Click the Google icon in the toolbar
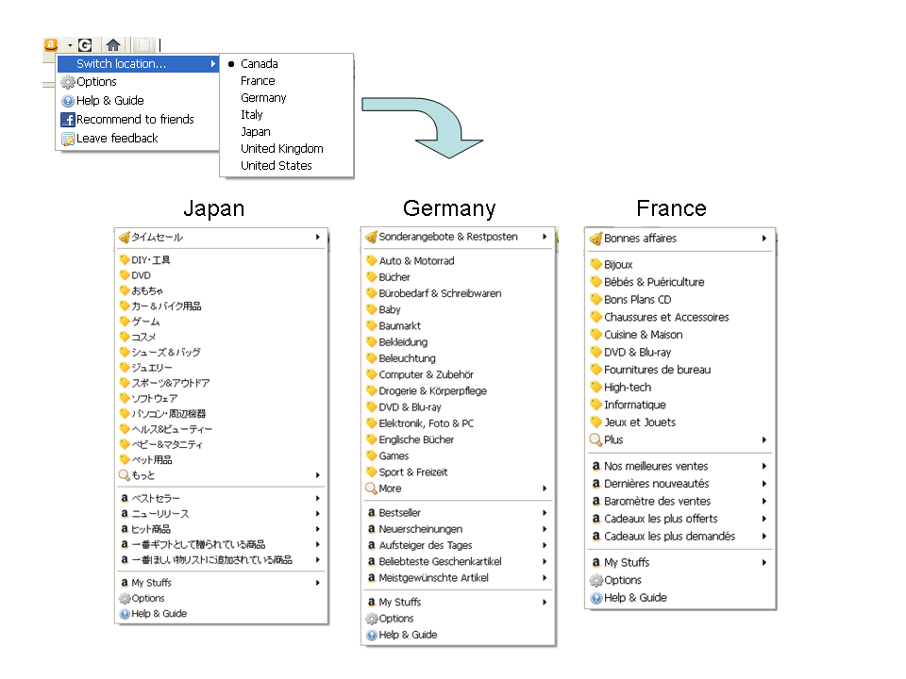The width and height of the screenshot is (906, 679). point(85,44)
